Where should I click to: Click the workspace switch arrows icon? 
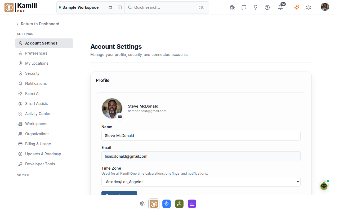coord(111,7)
